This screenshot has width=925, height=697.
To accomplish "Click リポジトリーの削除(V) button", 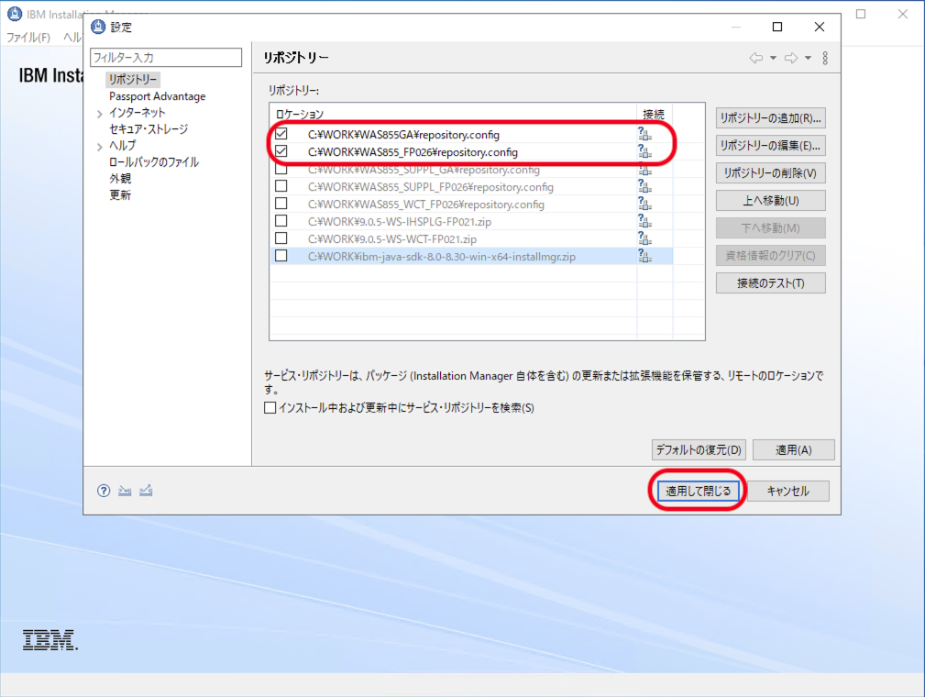I will coord(770,173).
